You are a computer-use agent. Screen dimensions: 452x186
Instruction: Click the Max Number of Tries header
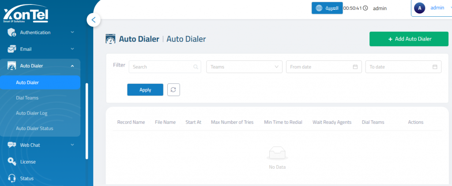[232, 122]
